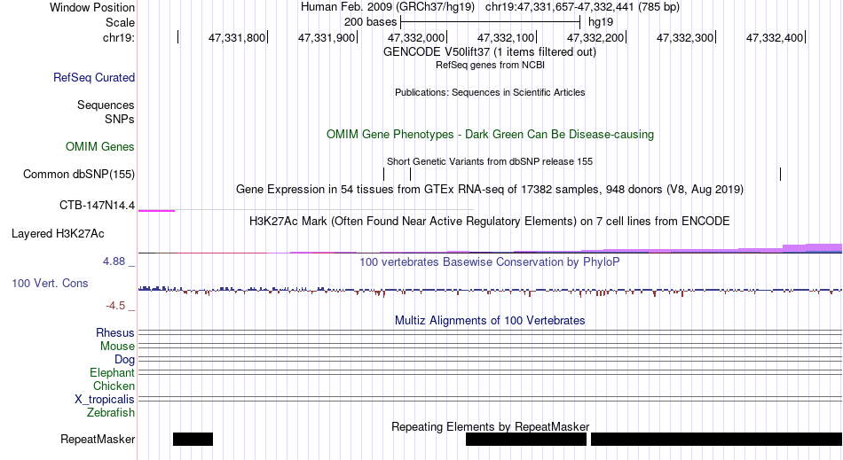Click the SNPs track label
The image size is (843, 460).
tap(120, 119)
